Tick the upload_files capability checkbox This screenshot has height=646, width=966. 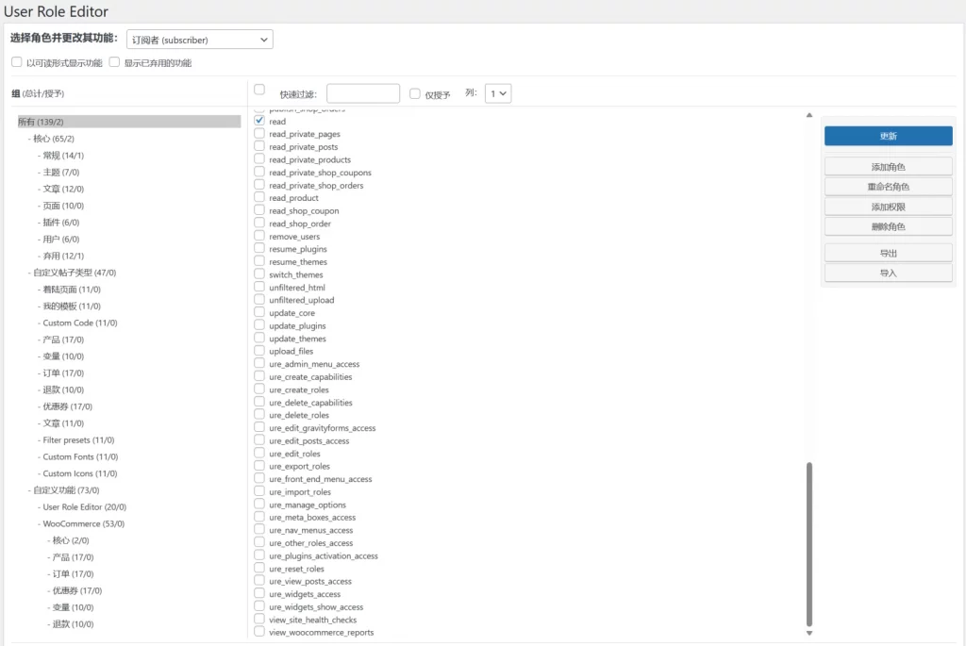259,351
